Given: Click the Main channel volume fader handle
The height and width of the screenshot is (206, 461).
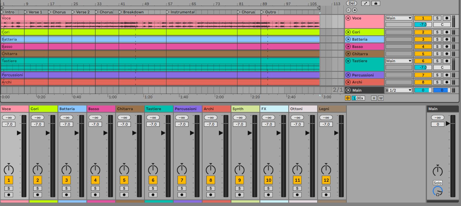Looking at the screenshot, I should [x=448, y=123].
